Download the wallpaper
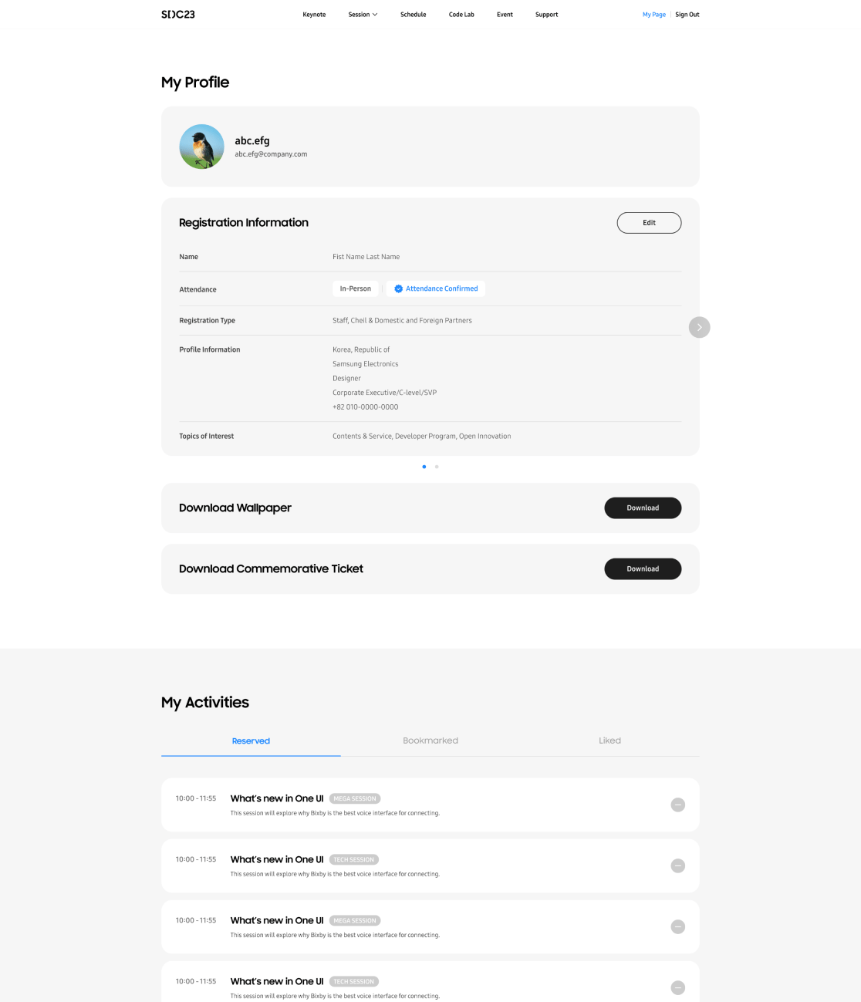861x1002 pixels. click(x=643, y=508)
